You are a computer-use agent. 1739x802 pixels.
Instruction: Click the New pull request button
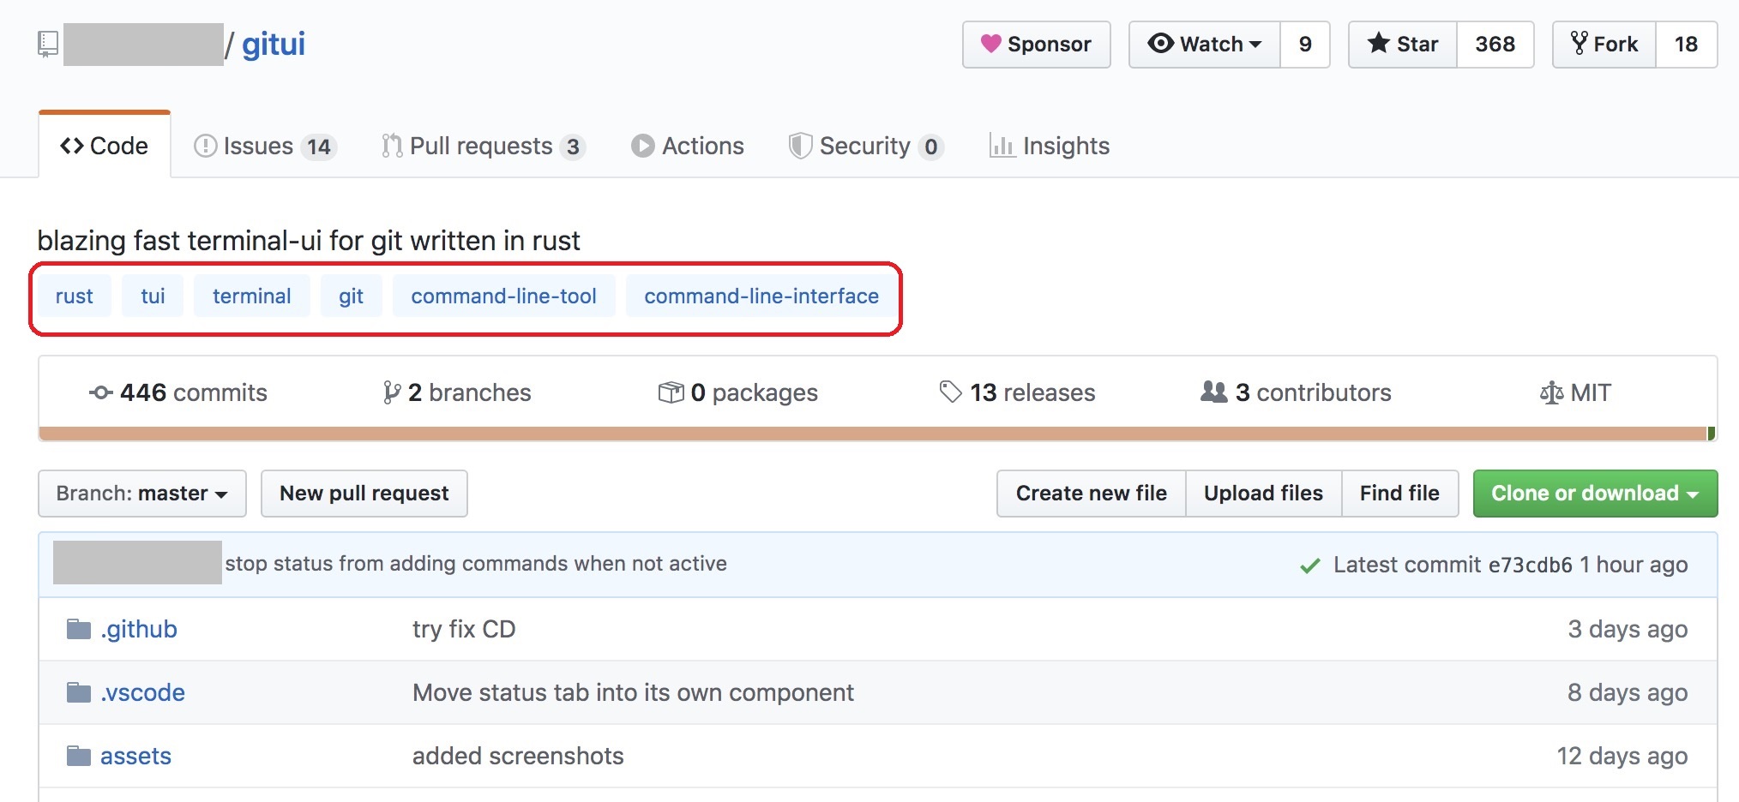[364, 494]
